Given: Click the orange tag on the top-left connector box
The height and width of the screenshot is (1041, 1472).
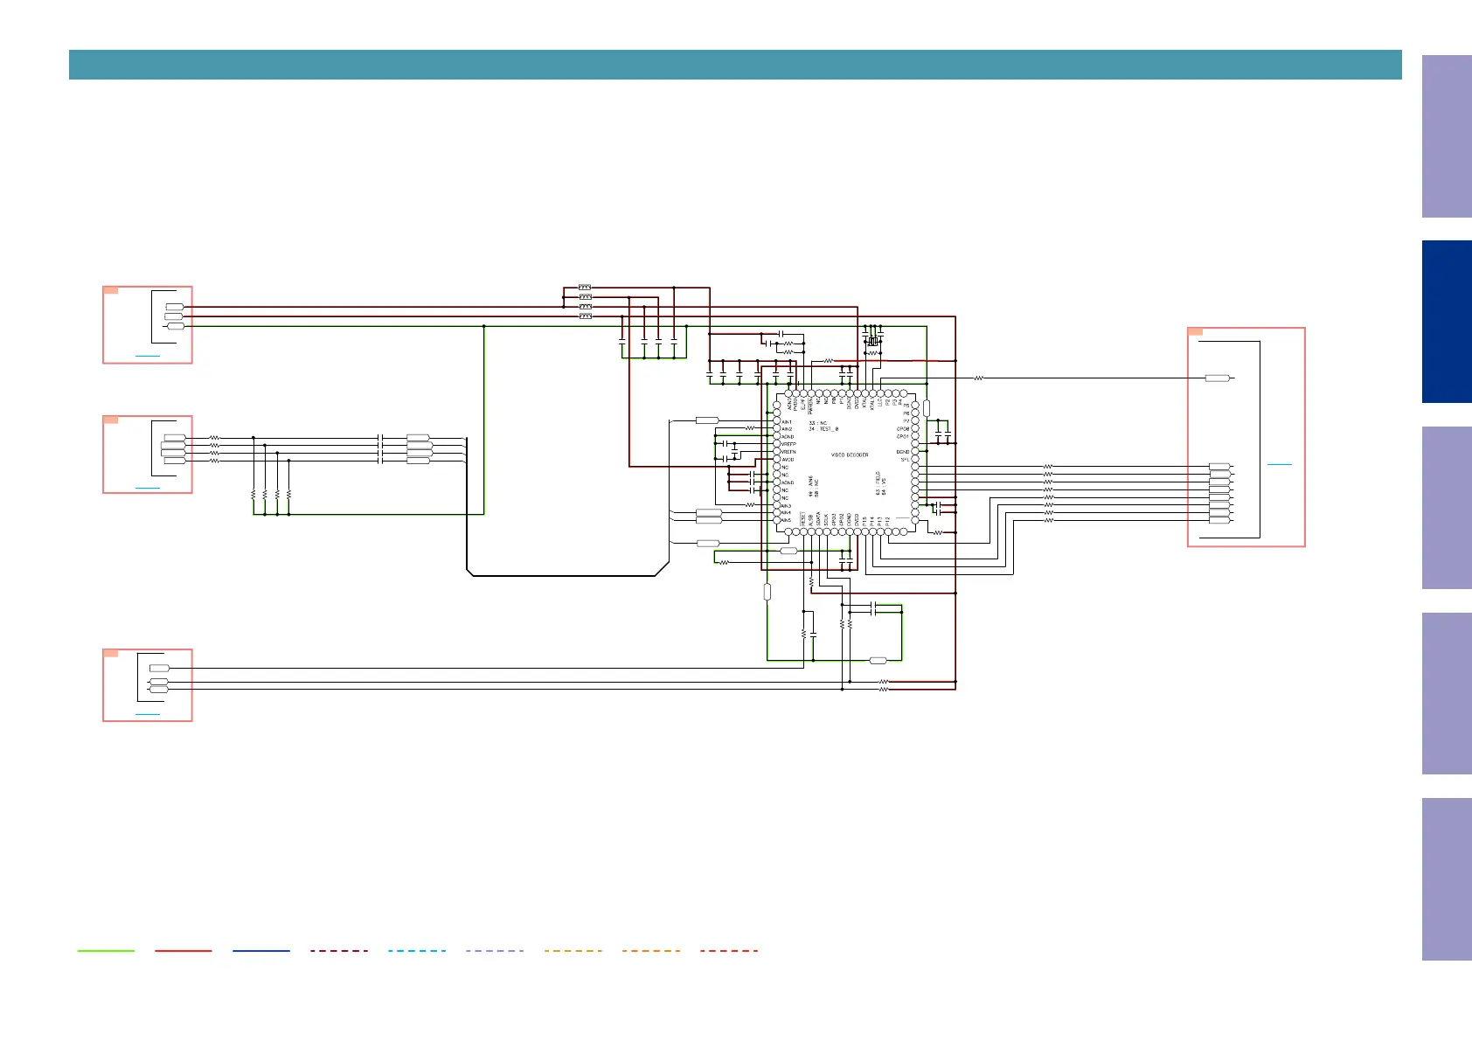Looking at the screenshot, I should click(111, 290).
